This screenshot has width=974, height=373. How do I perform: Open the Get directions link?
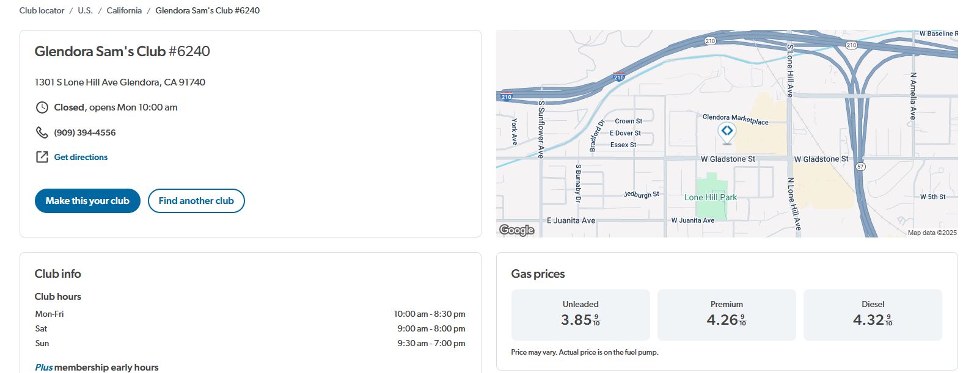(x=81, y=157)
